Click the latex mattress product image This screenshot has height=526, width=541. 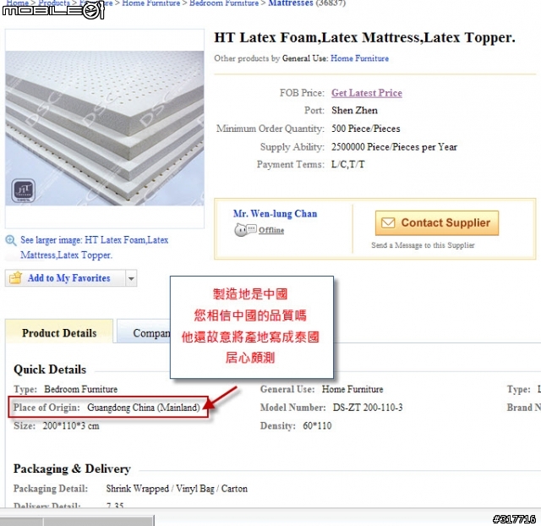[x=105, y=128]
